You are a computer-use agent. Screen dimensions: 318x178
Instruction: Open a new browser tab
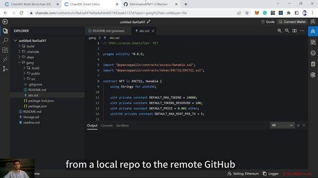click(x=186, y=4)
